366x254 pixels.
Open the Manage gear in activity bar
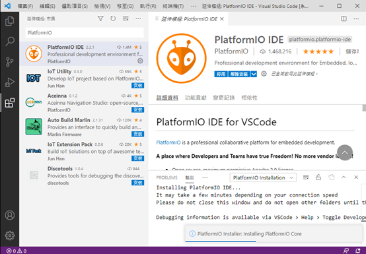[x=9, y=236]
